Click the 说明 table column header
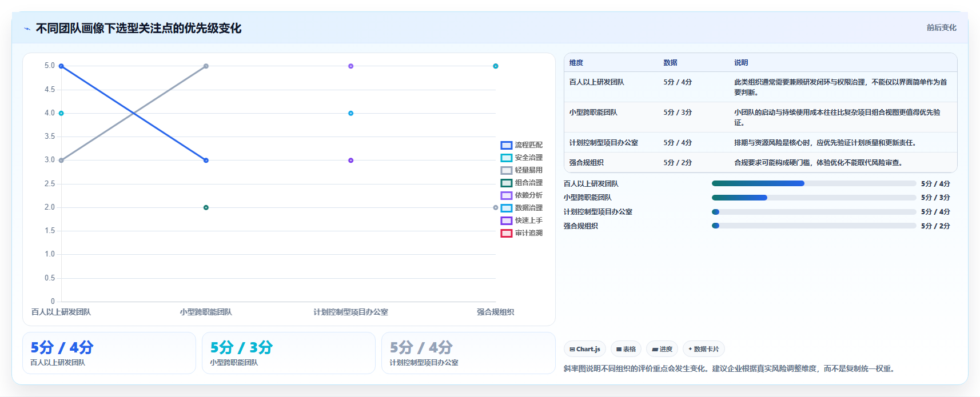Image resolution: width=980 pixels, height=397 pixels. (741, 63)
